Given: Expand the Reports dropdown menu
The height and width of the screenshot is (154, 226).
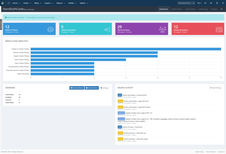Looking at the screenshot, I should 61,3.
